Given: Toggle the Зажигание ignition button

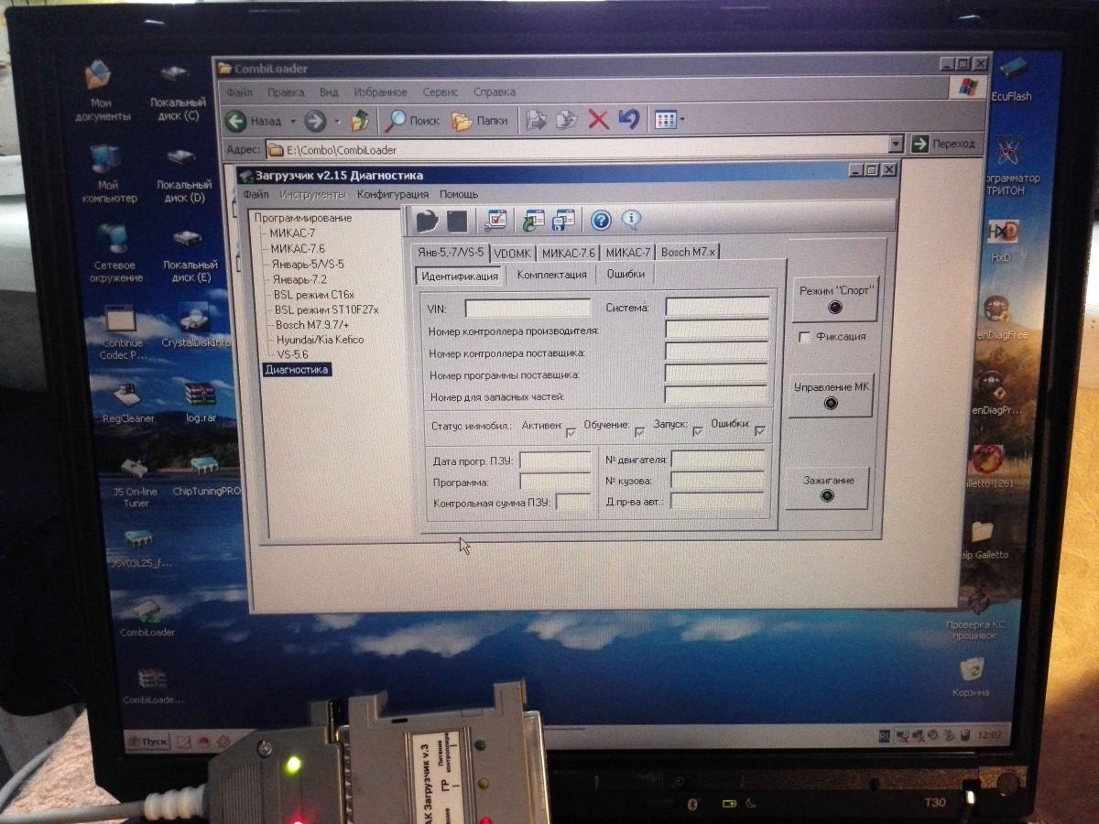Looking at the screenshot, I should [x=828, y=488].
